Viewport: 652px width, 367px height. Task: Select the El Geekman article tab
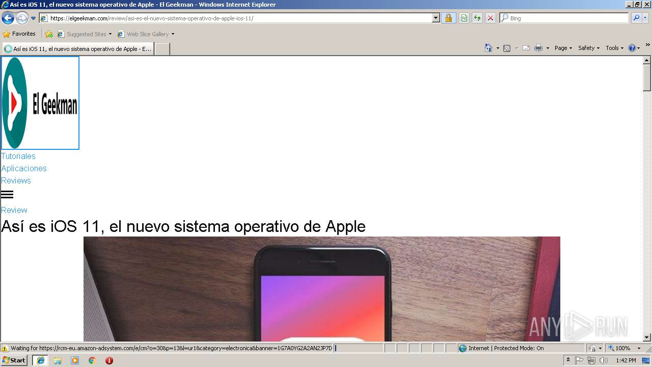[78, 49]
